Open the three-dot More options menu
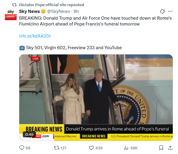Screen dimensions: 178x154 pyautogui.click(x=171, y=11)
